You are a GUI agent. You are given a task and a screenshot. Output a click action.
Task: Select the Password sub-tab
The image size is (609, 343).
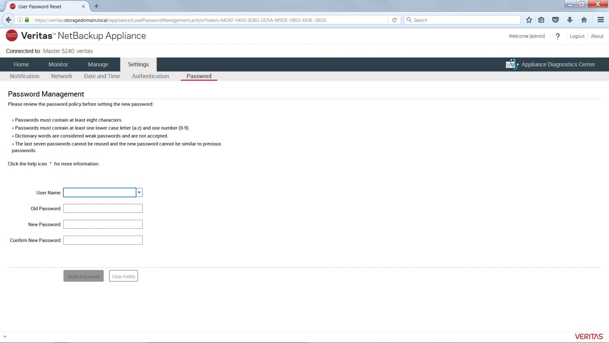click(x=199, y=76)
